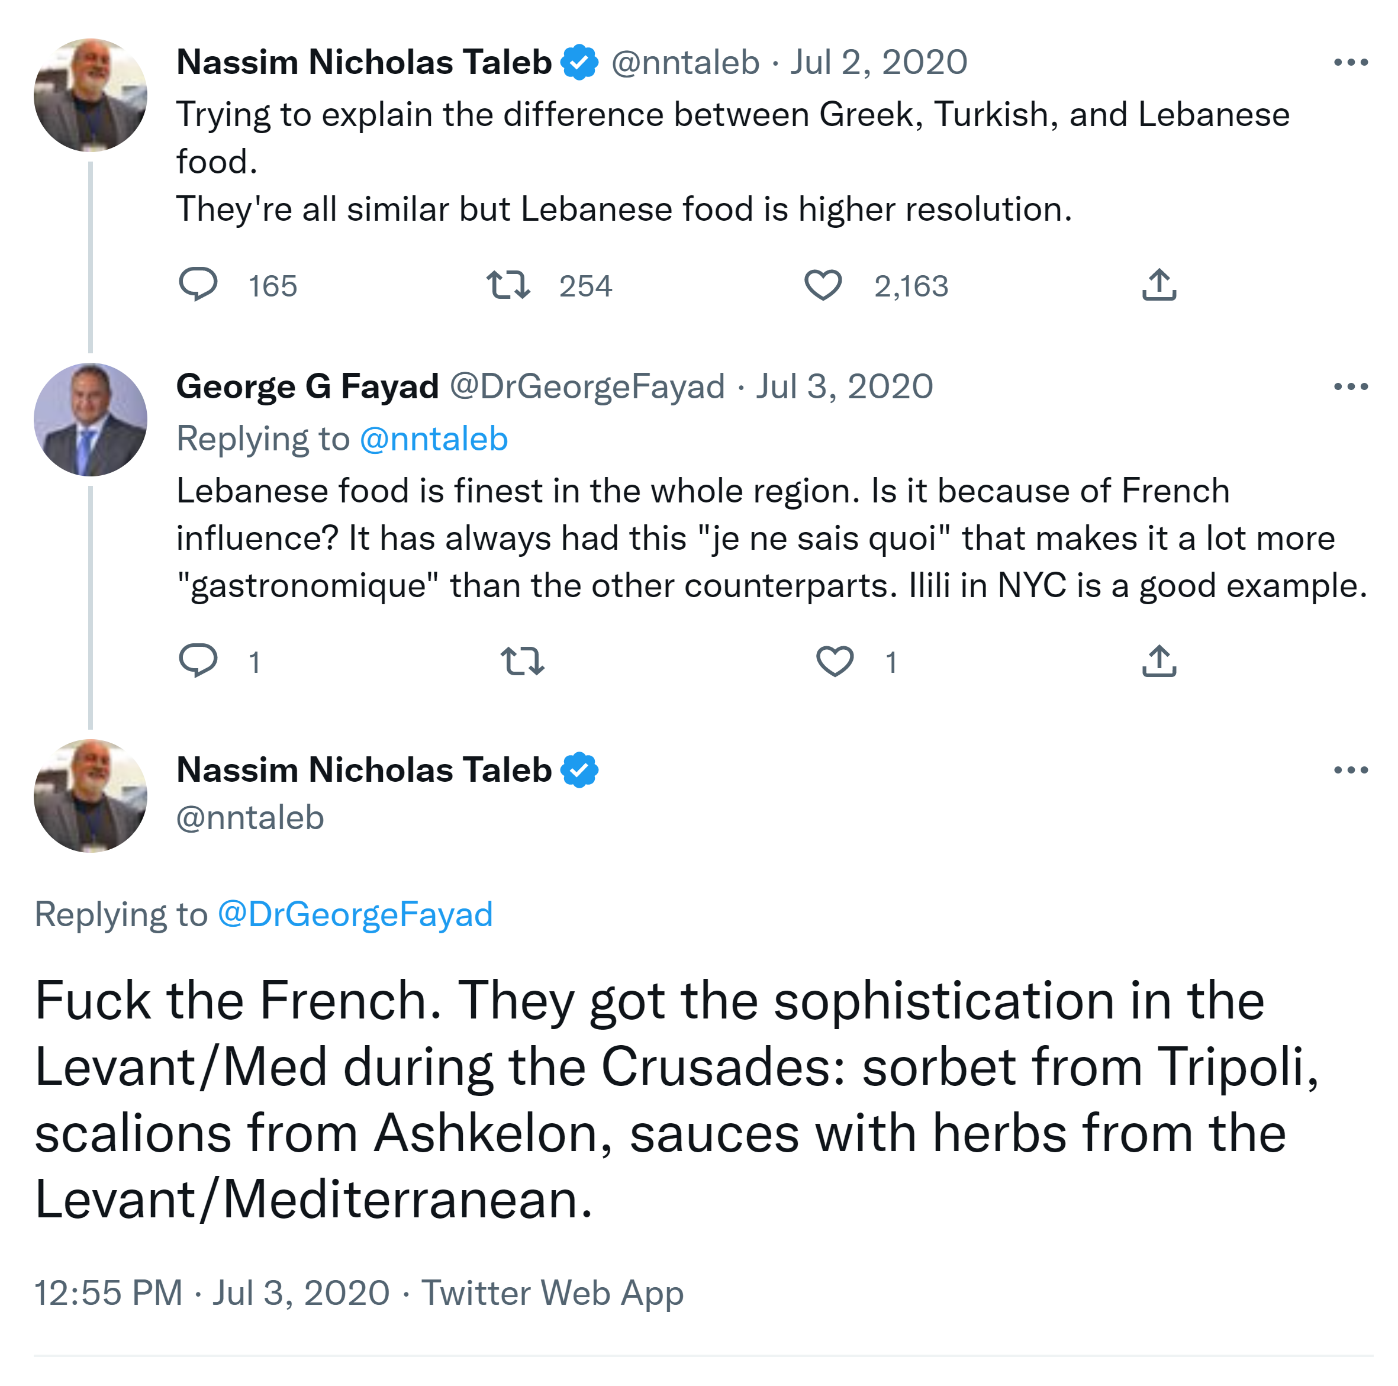
Task: Share George G Fayad's tweet
Action: [x=1159, y=660]
